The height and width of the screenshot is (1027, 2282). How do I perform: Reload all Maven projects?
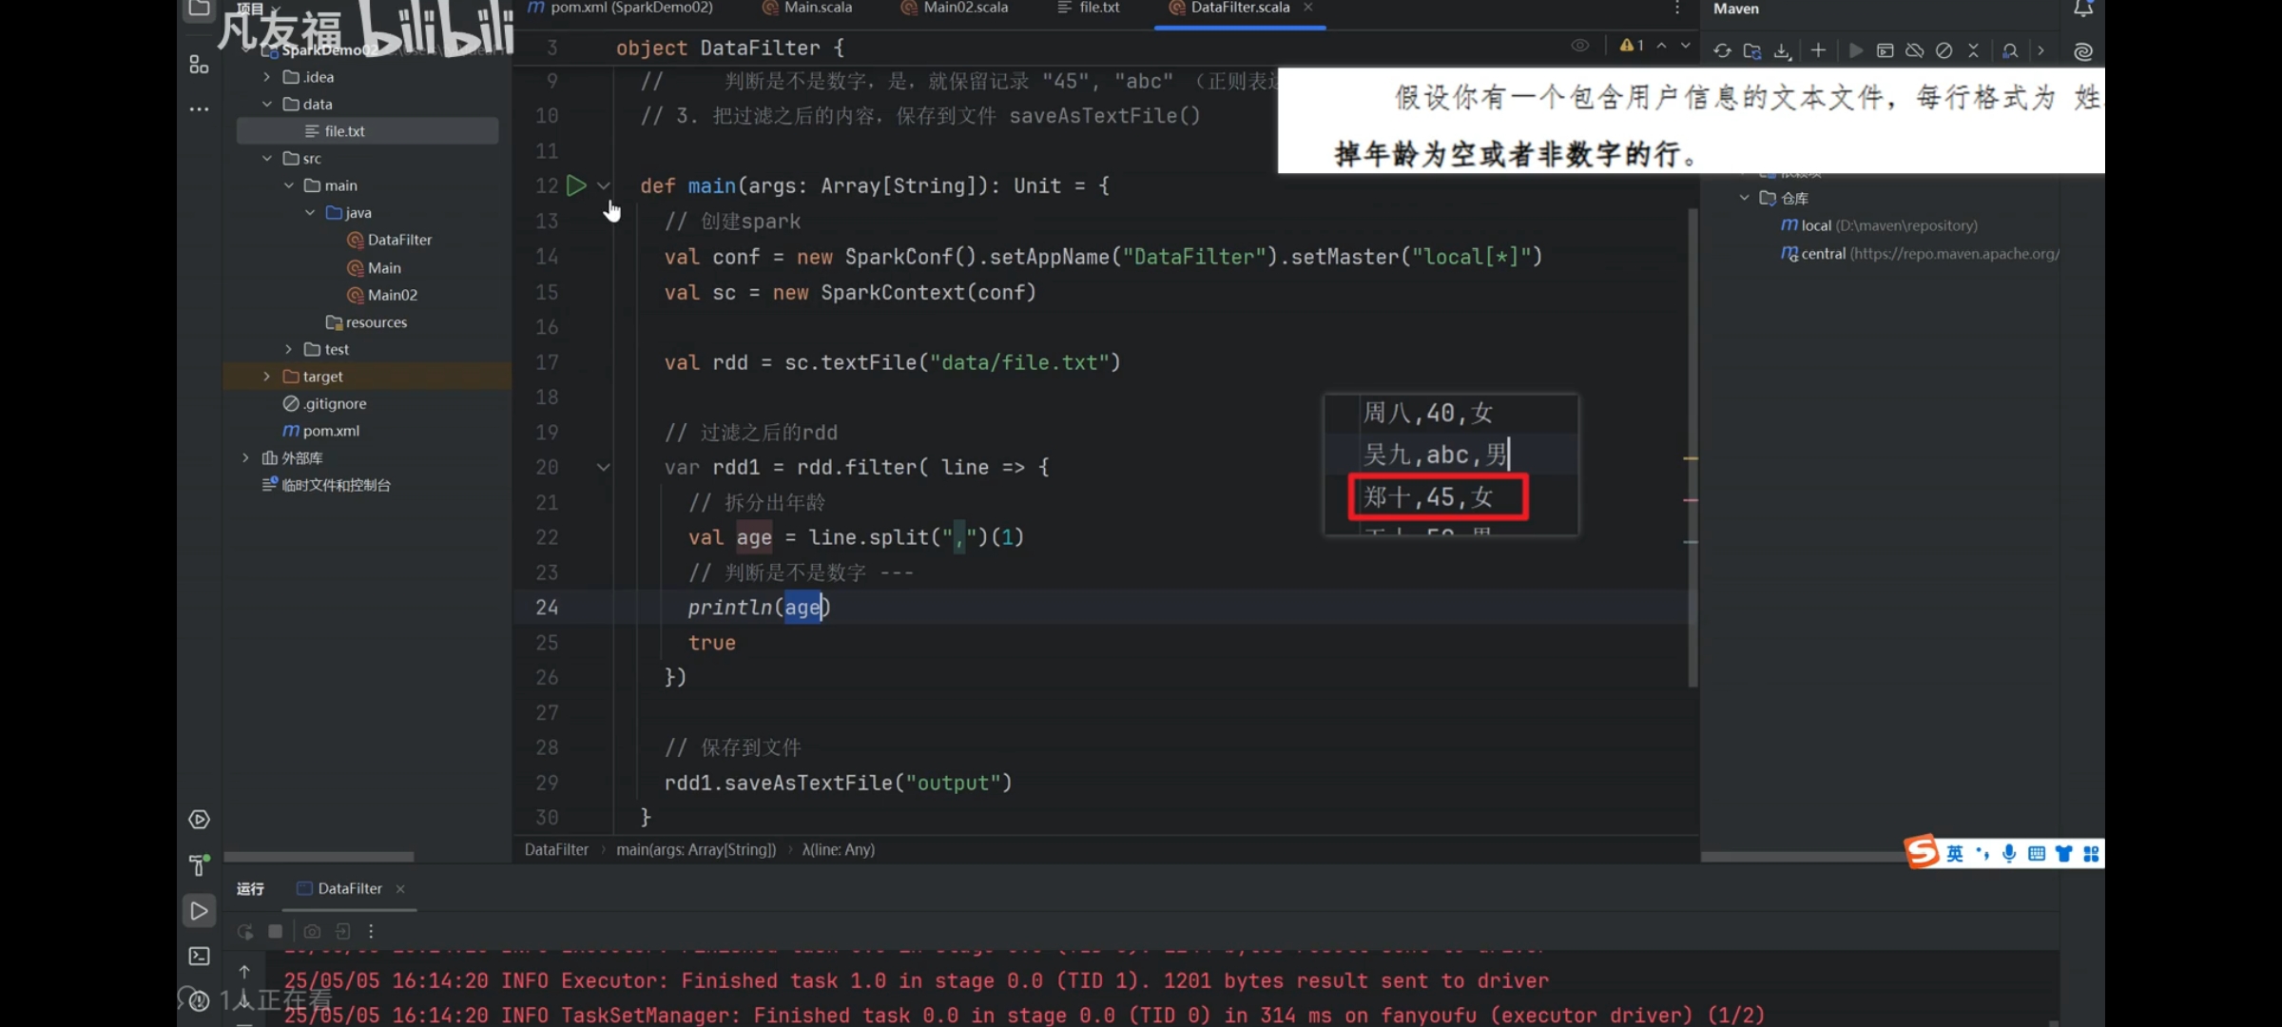click(x=1722, y=50)
